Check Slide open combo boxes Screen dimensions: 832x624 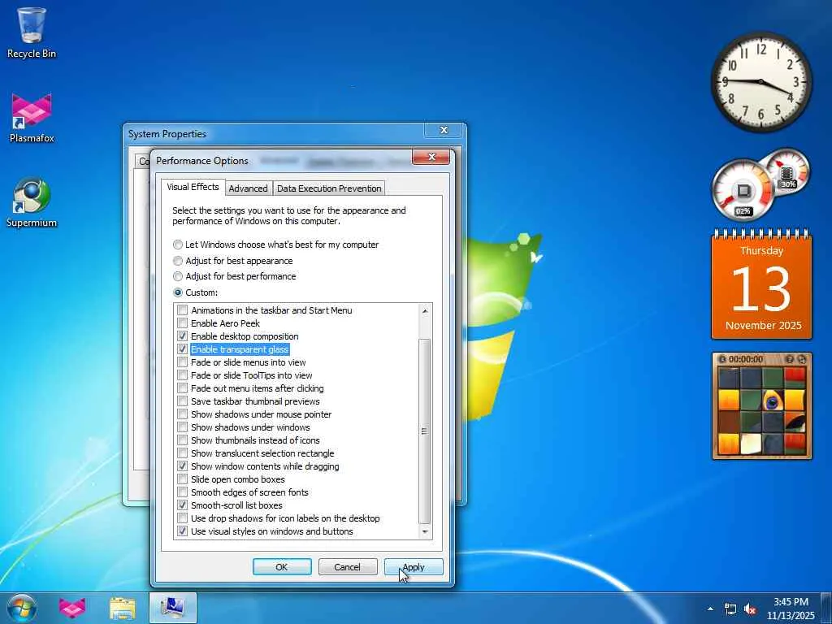(x=183, y=479)
